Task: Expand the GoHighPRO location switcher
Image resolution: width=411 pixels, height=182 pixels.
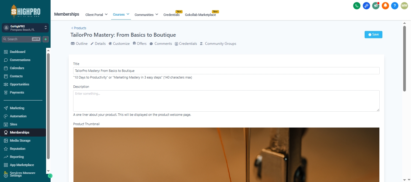Action: (x=25, y=28)
